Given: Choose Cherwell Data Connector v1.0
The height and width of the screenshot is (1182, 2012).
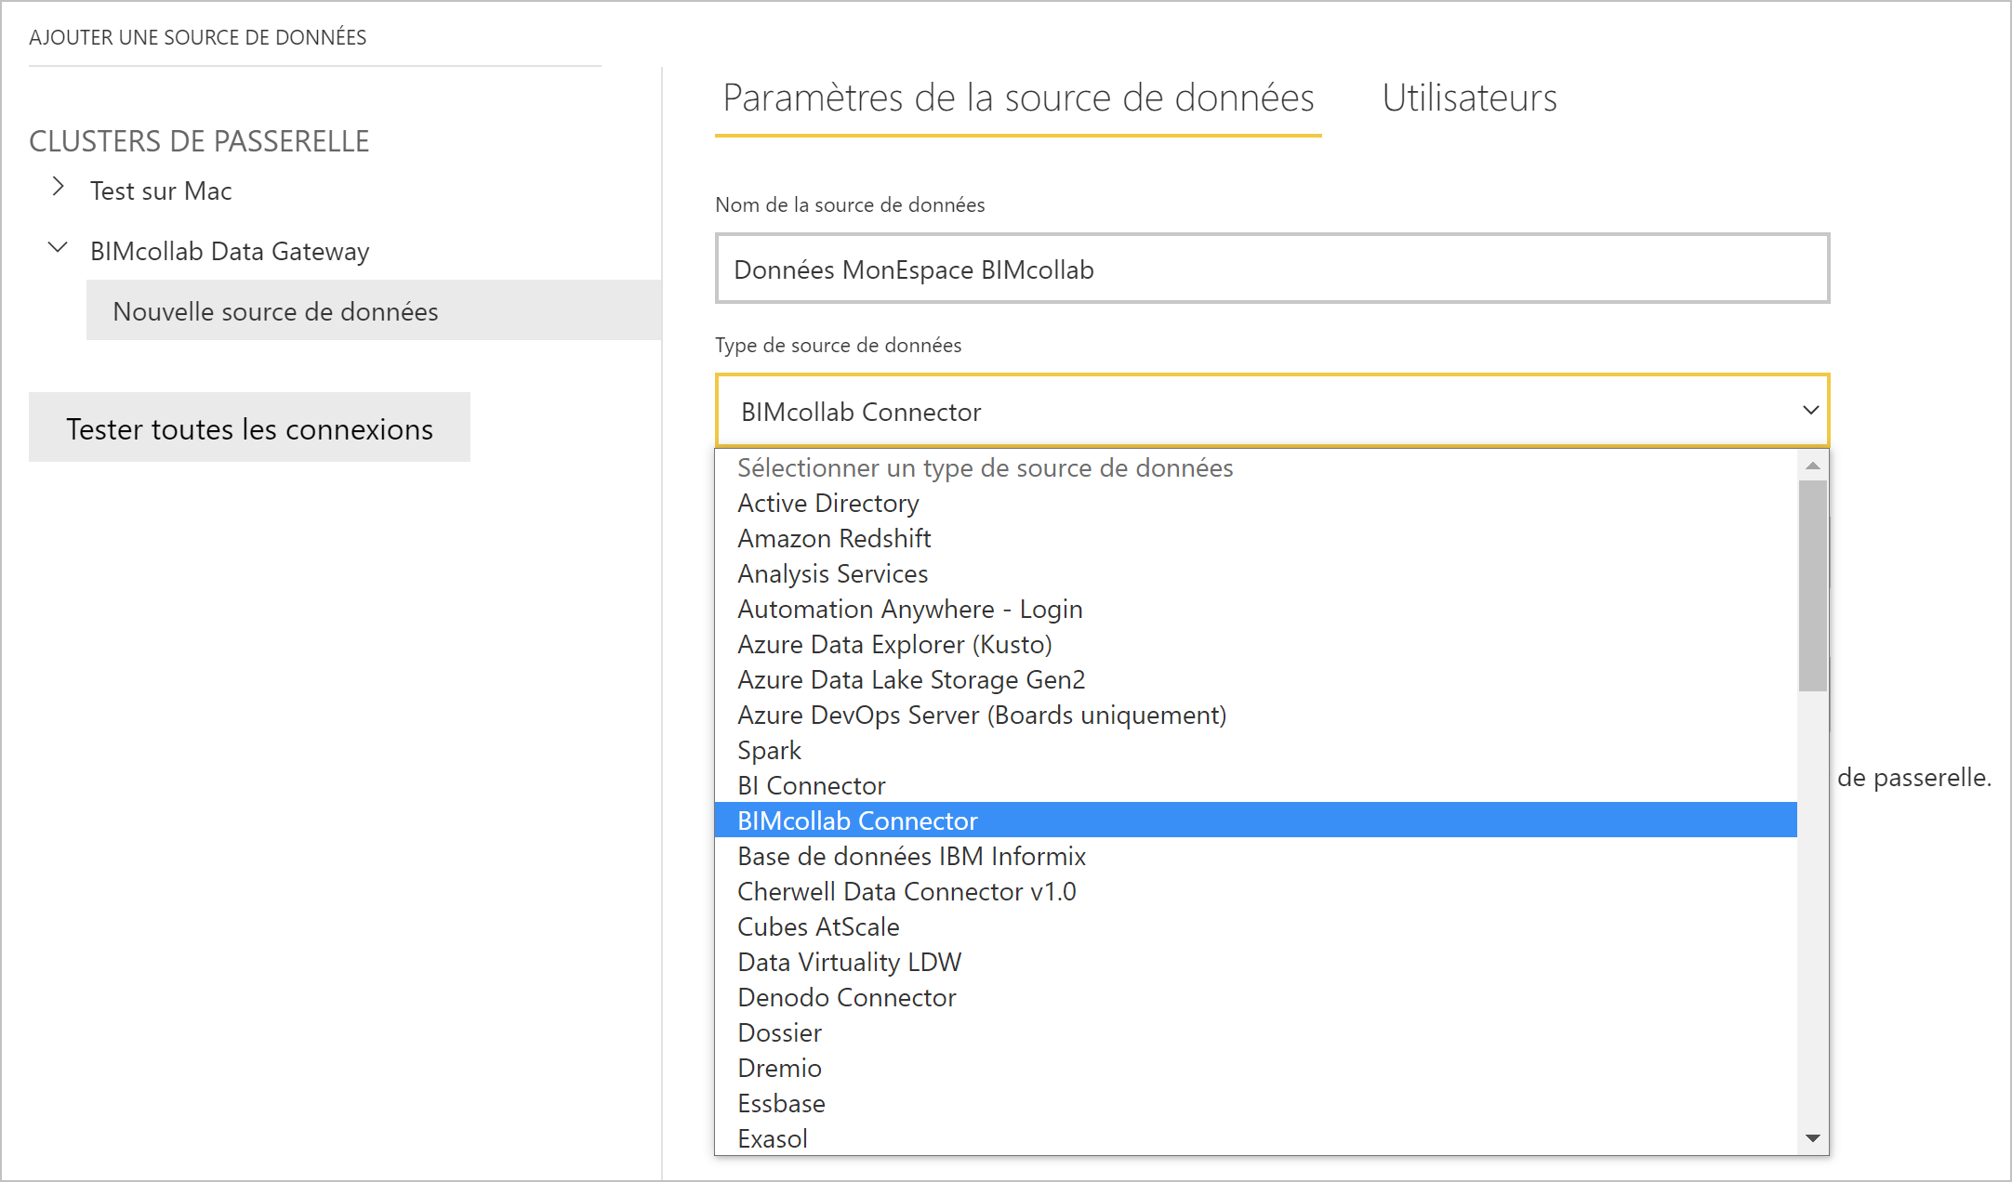Looking at the screenshot, I should (1255, 891).
